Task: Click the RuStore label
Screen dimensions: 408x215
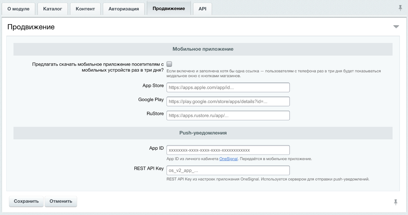Action: pos(155,113)
